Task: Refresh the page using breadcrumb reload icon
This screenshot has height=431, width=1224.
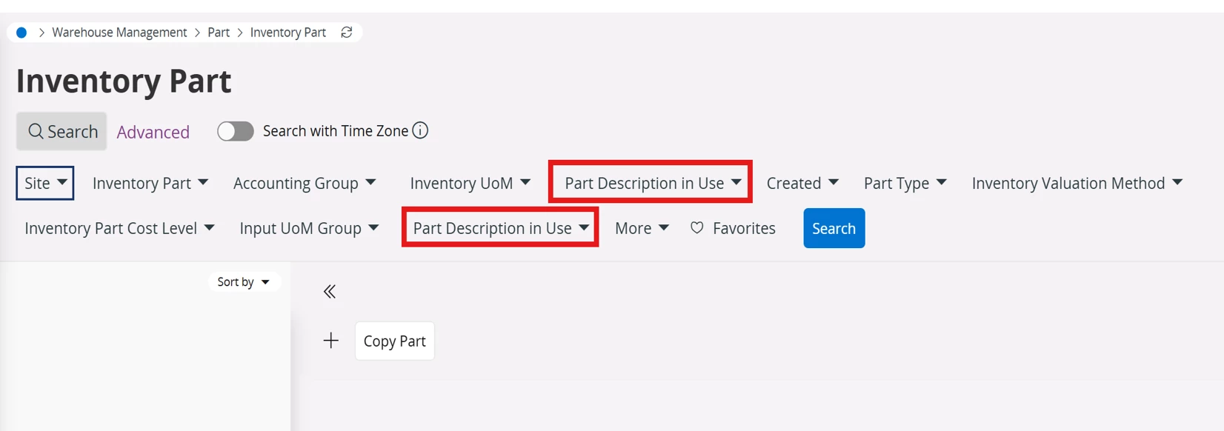Action: point(346,33)
